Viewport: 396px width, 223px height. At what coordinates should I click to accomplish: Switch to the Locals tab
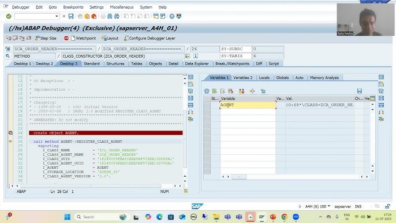click(x=264, y=77)
